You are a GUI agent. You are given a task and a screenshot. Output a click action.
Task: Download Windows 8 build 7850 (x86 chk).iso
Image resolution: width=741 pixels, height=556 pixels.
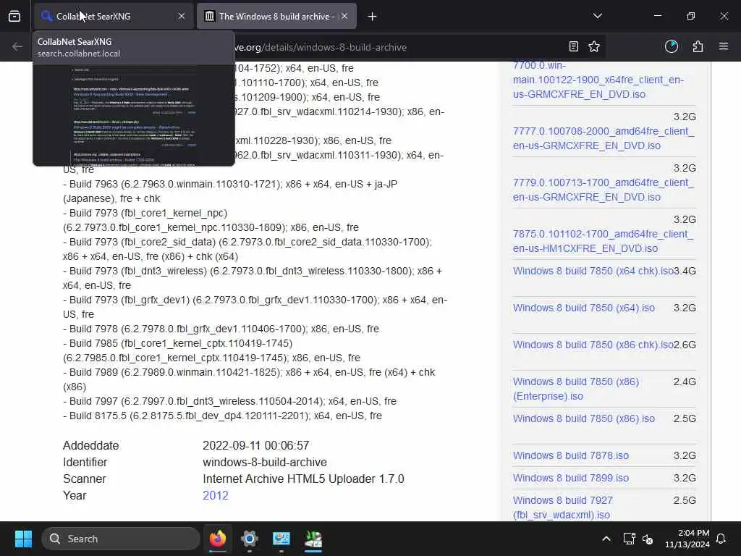[593, 345]
